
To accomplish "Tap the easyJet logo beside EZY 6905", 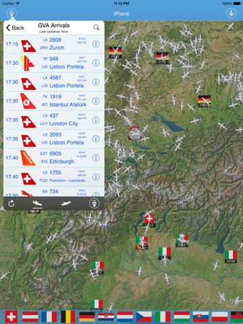I will tap(28, 158).
